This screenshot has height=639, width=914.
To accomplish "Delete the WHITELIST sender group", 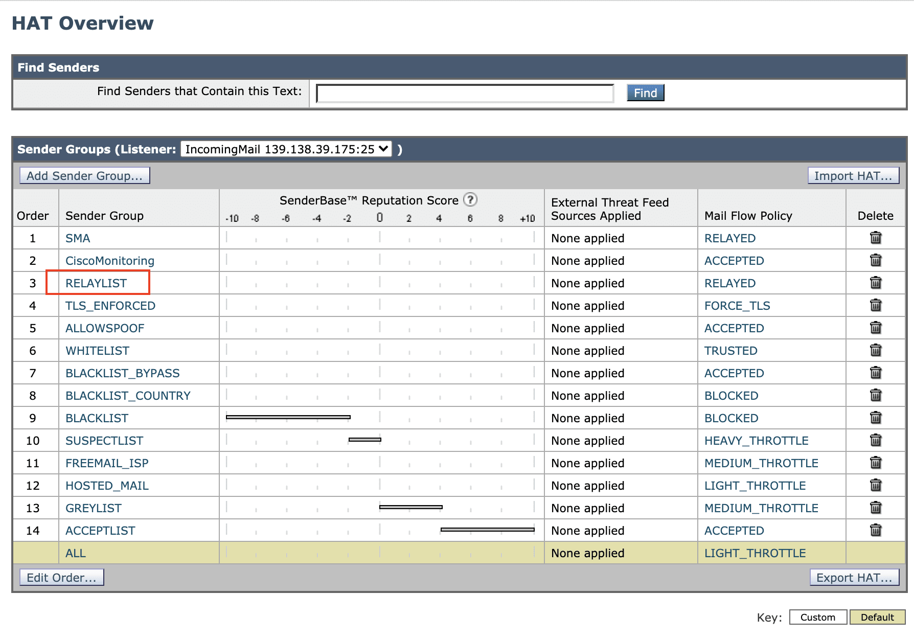I will point(875,350).
